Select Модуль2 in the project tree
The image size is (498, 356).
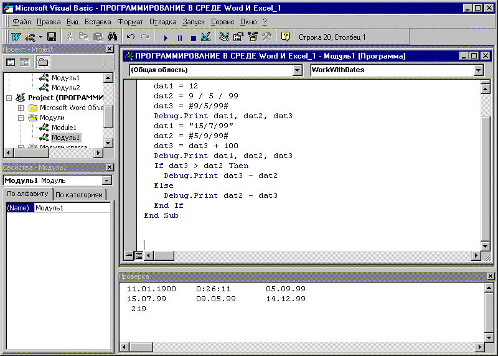point(66,88)
